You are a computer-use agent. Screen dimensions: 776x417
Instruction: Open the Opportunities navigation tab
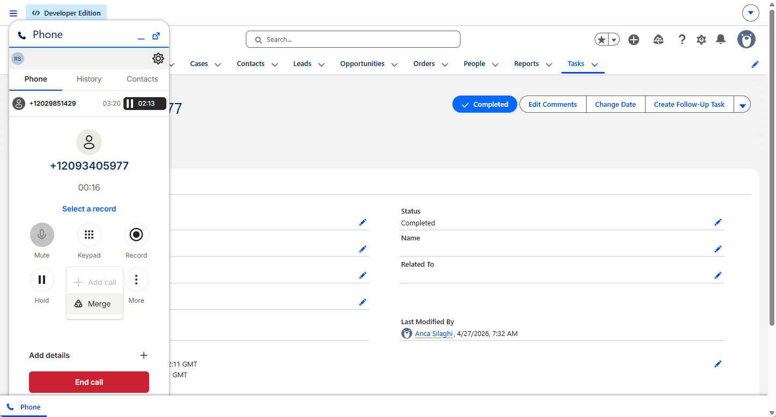pyautogui.click(x=362, y=64)
